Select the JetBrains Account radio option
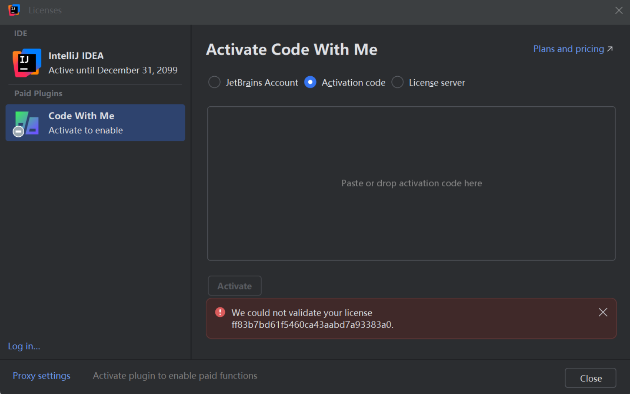 pyautogui.click(x=214, y=82)
